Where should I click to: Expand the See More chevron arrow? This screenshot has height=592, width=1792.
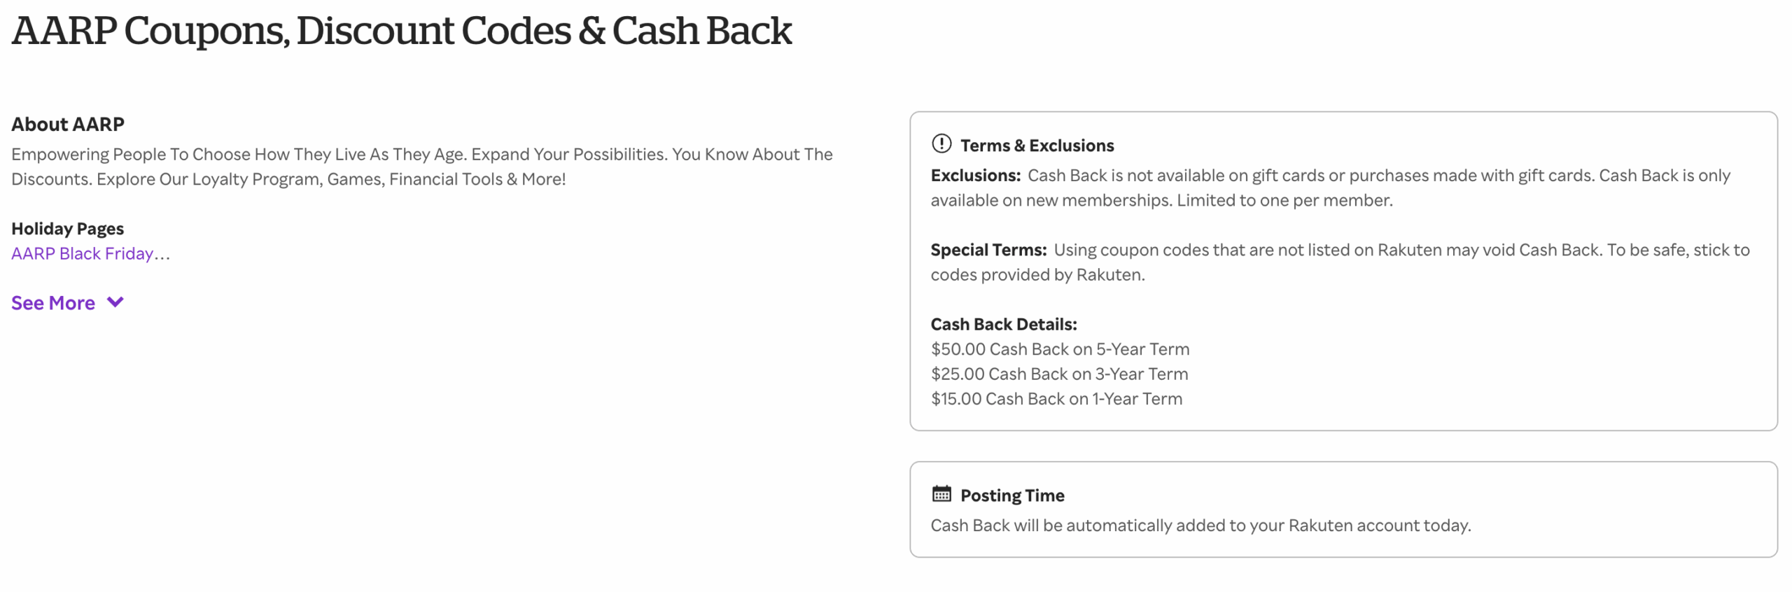(x=115, y=302)
